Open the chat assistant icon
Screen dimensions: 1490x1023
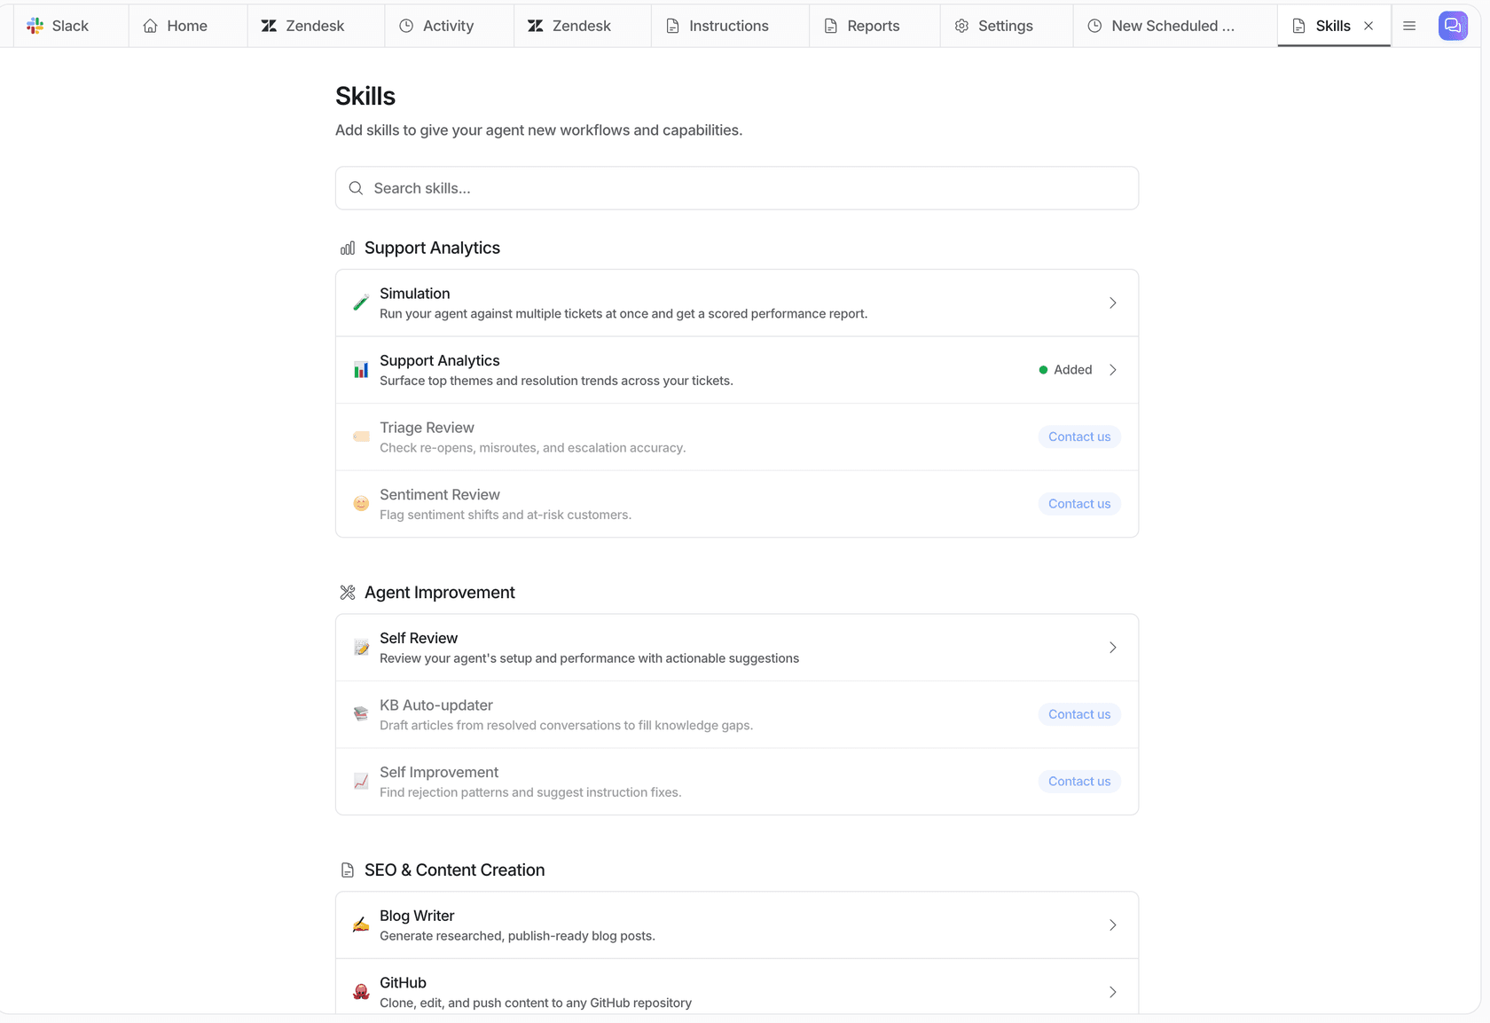pyautogui.click(x=1453, y=26)
